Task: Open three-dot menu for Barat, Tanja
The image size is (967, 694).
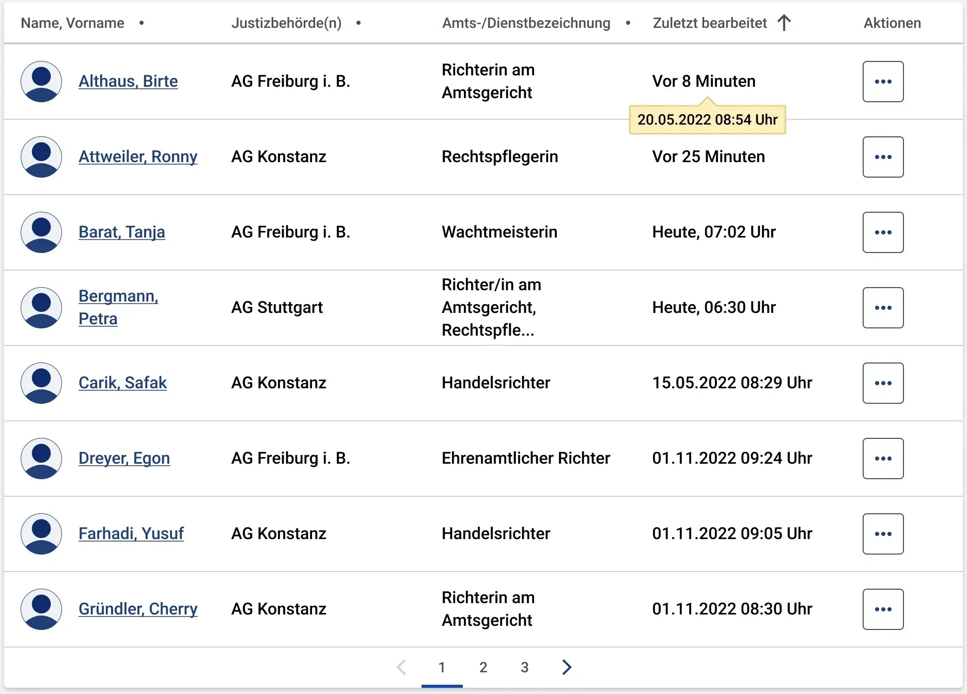Action: pyautogui.click(x=883, y=232)
